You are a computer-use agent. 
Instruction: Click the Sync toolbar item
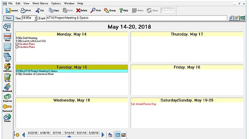[152, 11]
